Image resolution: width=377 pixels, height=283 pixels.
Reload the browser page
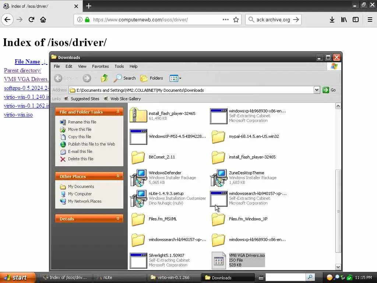[x=31, y=20]
